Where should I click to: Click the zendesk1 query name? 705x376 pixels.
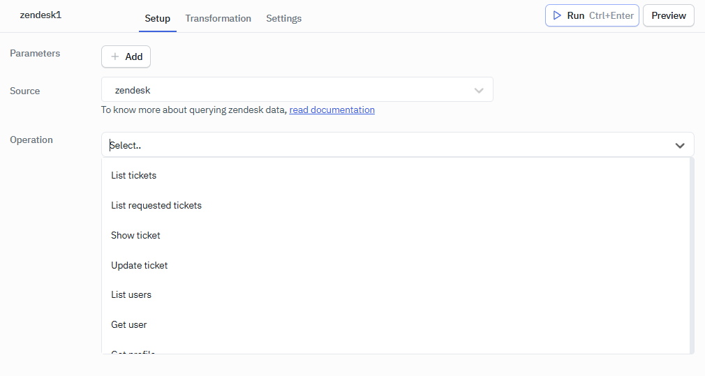40,15
